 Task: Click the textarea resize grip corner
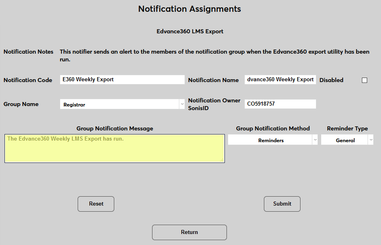coord(222,160)
